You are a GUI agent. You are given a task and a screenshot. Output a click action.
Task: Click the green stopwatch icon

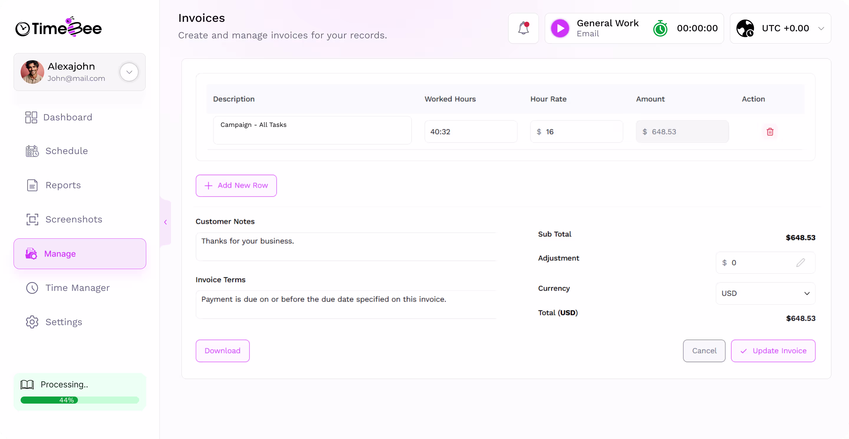(660, 28)
